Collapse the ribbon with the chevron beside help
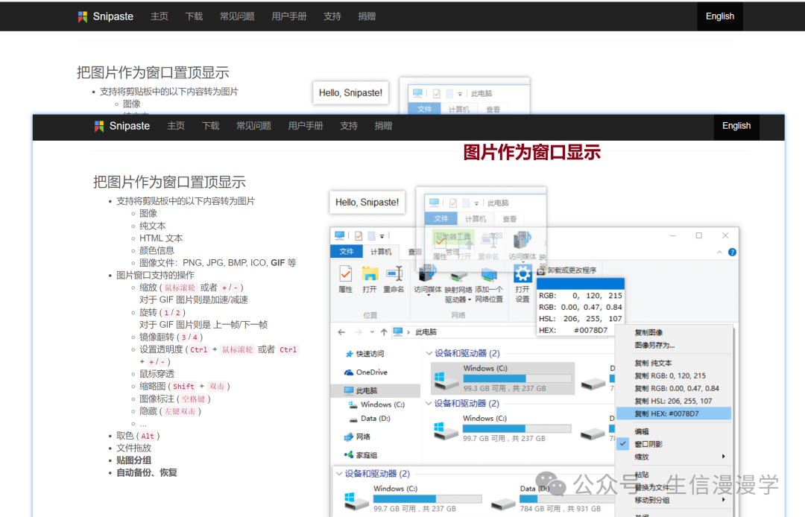Viewport: 805px width, 517px height. point(719,253)
